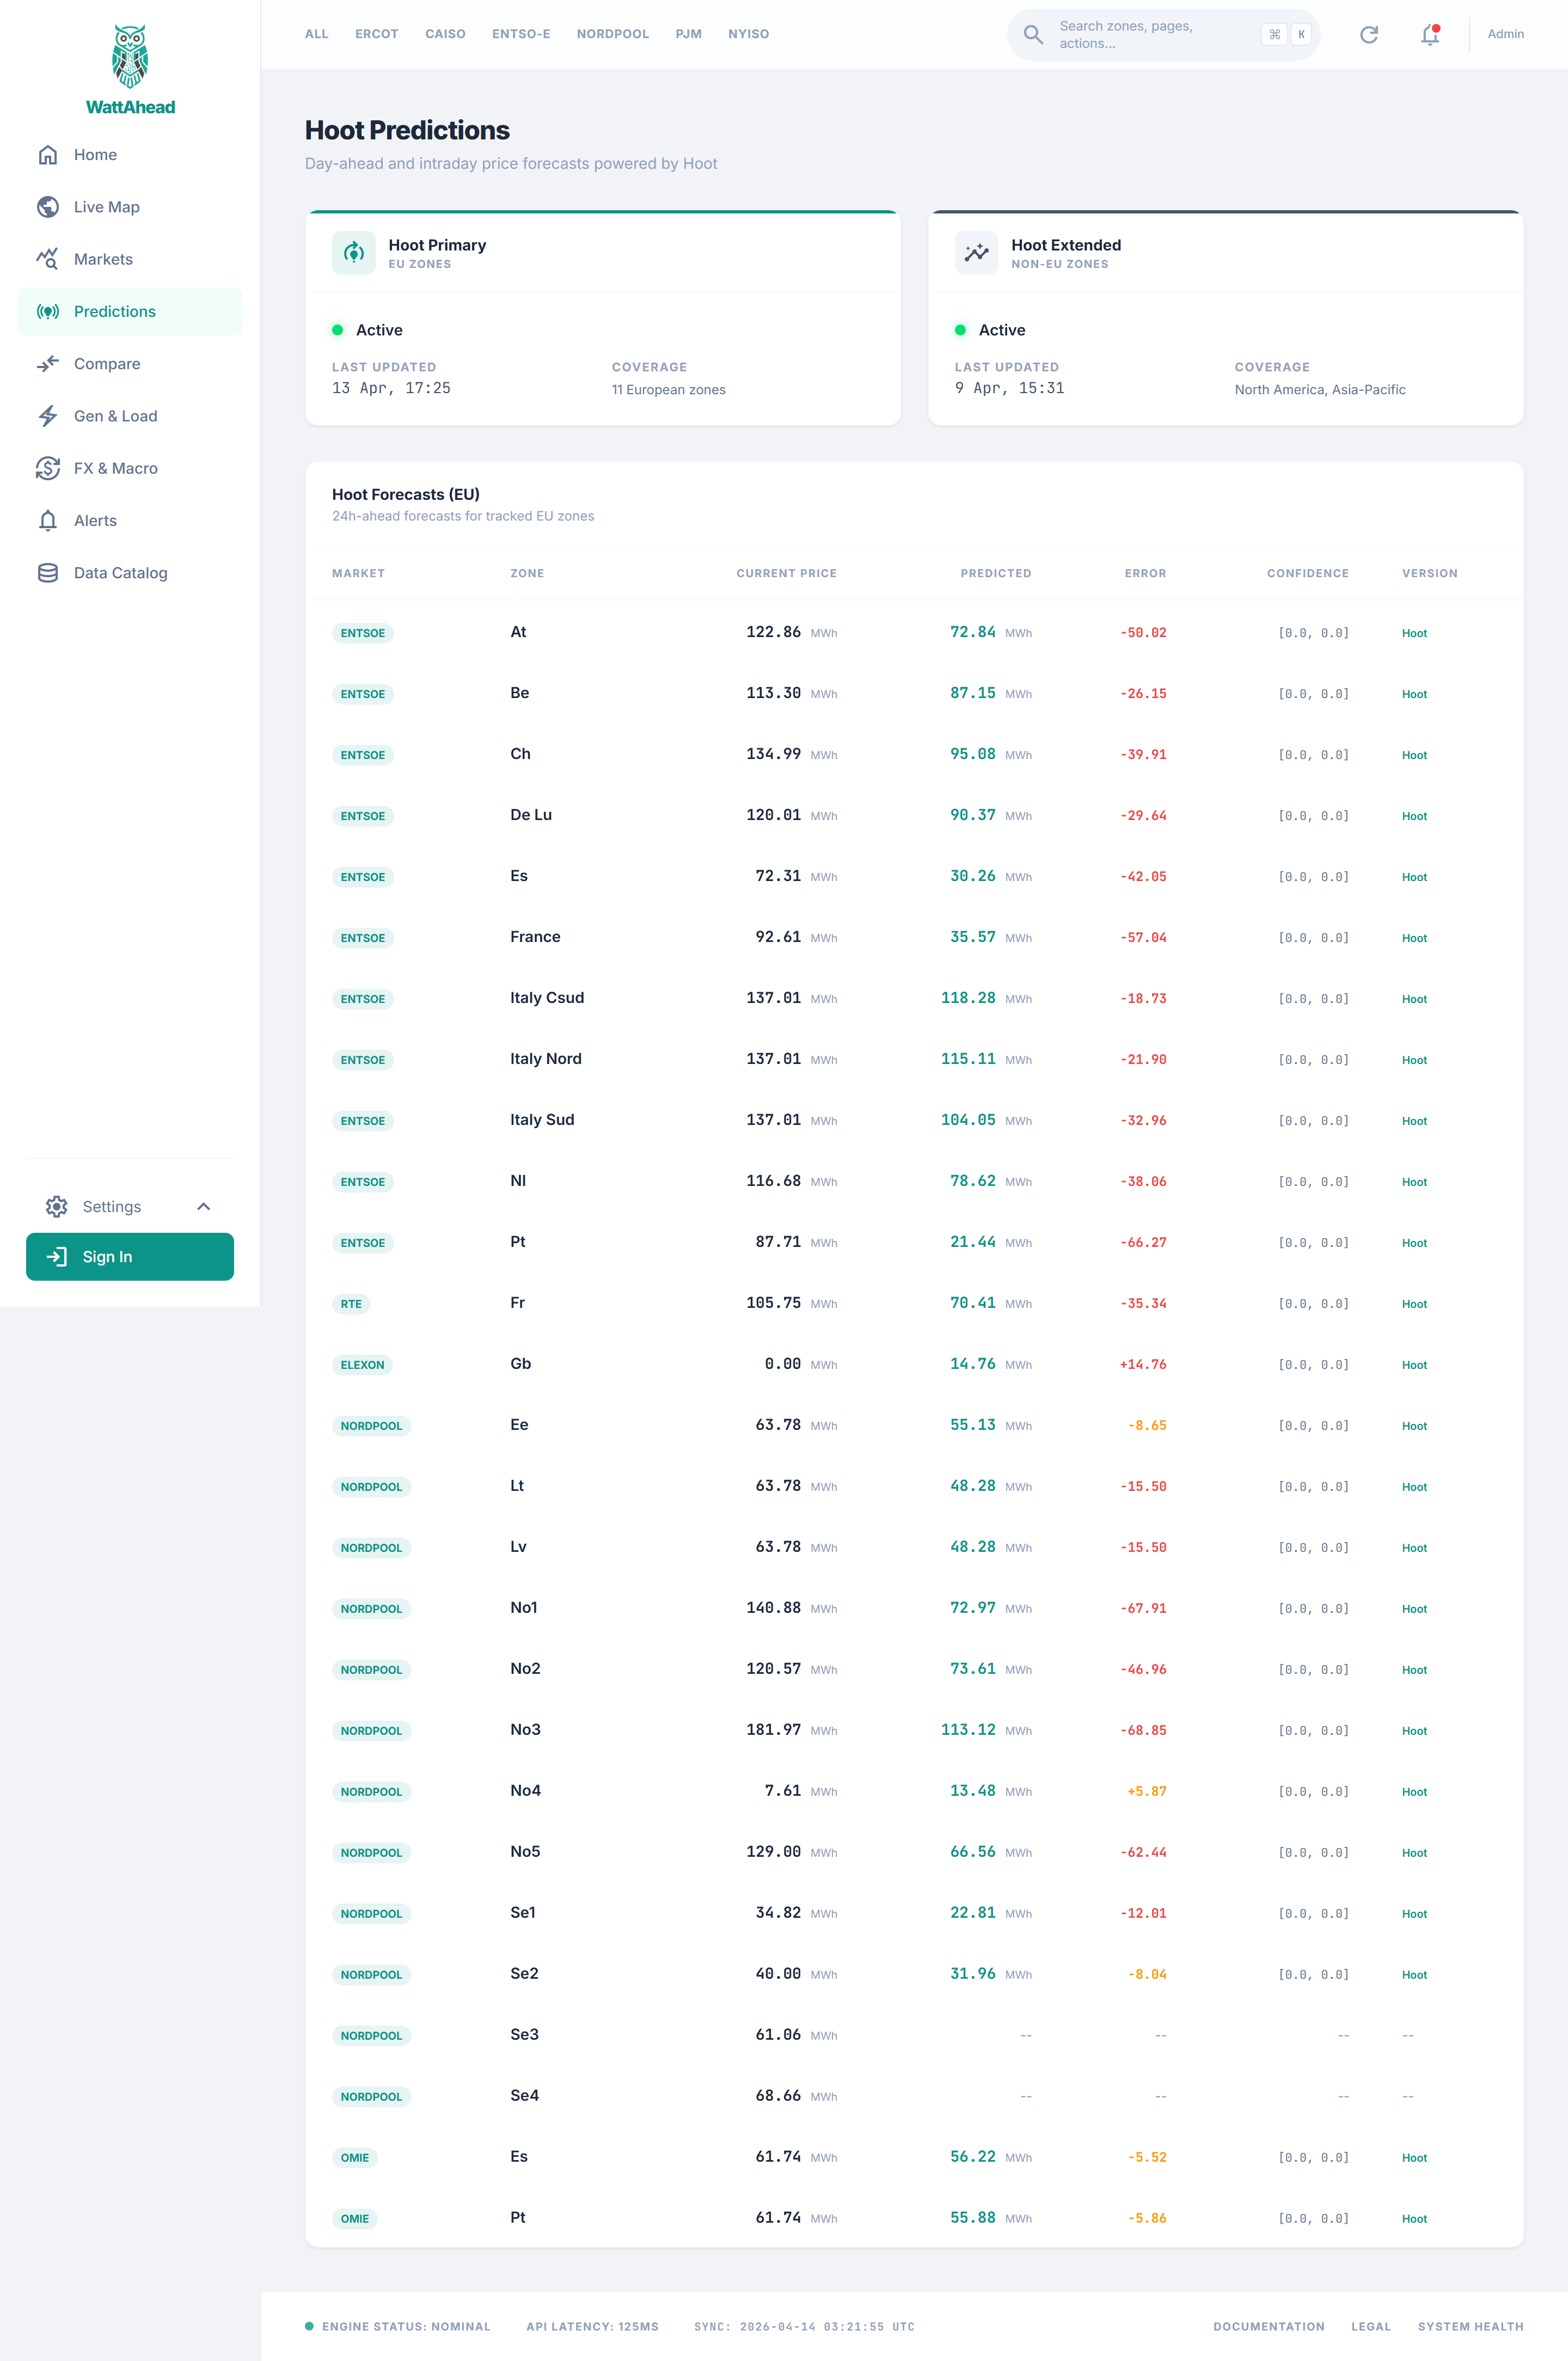Open the Admin user menu
Screen dimensions: 1568x2361
point(1505,34)
